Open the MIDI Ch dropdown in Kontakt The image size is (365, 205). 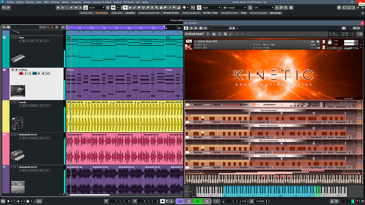[x=222, y=48]
